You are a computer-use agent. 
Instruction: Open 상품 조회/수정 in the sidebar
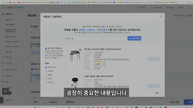point(10,37)
